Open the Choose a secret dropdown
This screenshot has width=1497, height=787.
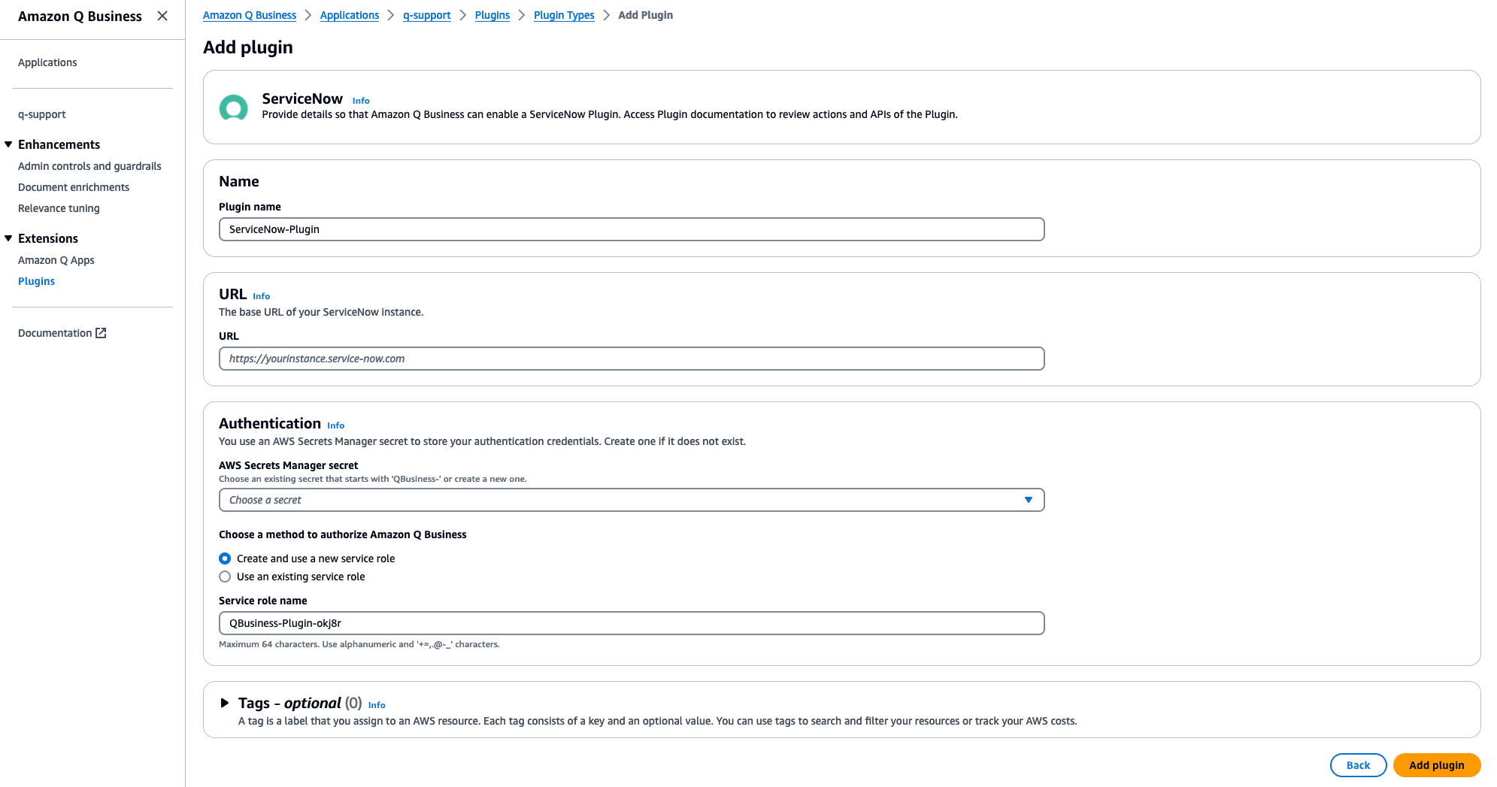(x=631, y=499)
